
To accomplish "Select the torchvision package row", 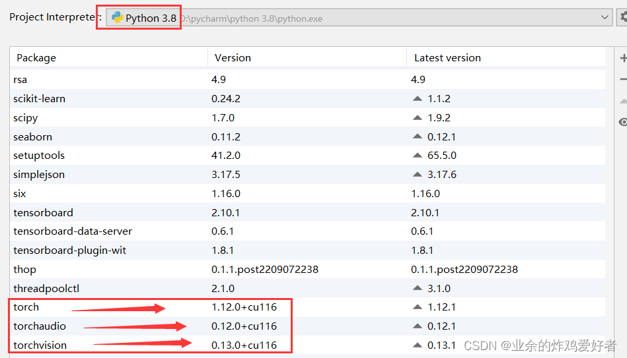I will 307,345.
